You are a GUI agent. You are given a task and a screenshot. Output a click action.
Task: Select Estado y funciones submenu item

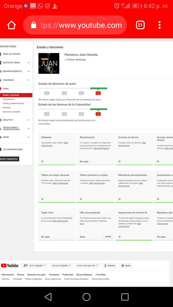pyautogui.click(x=16, y=95)
